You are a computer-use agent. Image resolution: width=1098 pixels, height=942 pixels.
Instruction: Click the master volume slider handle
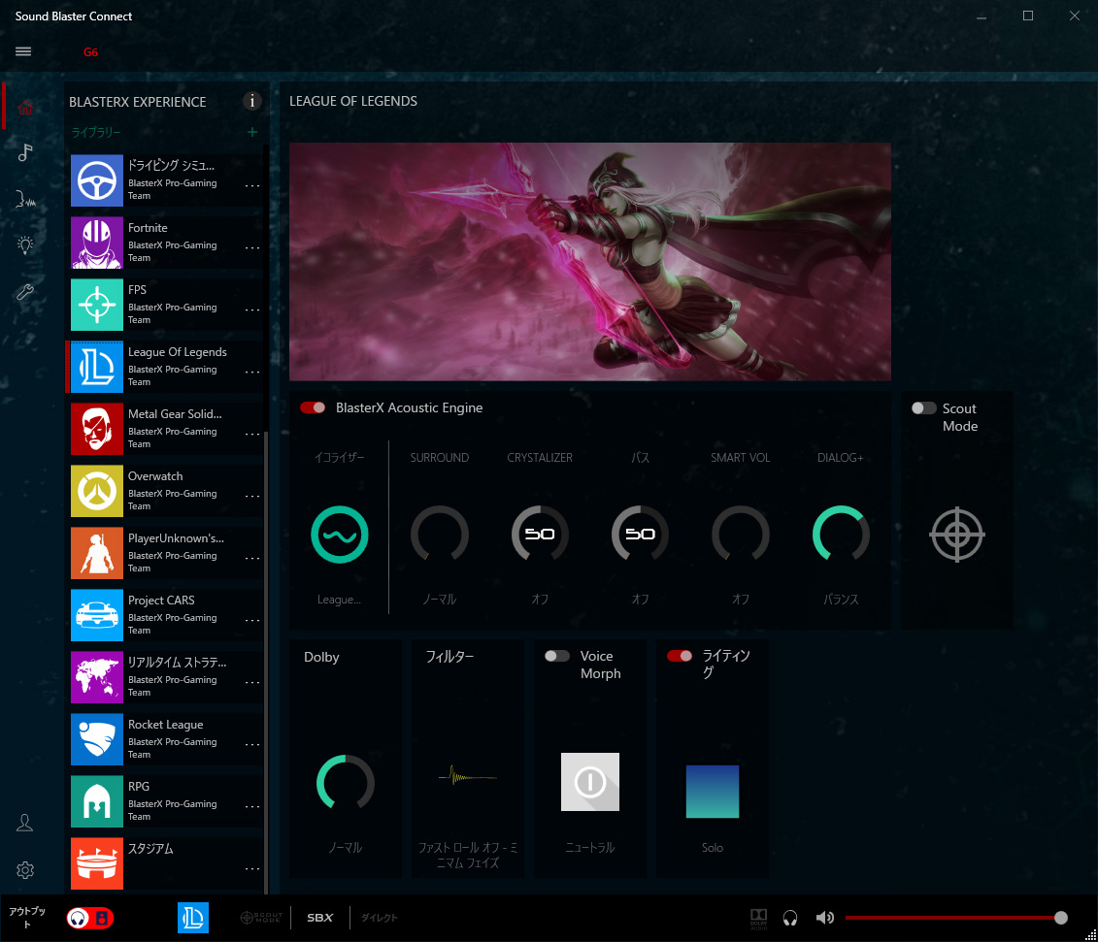tap(1061, 918)
